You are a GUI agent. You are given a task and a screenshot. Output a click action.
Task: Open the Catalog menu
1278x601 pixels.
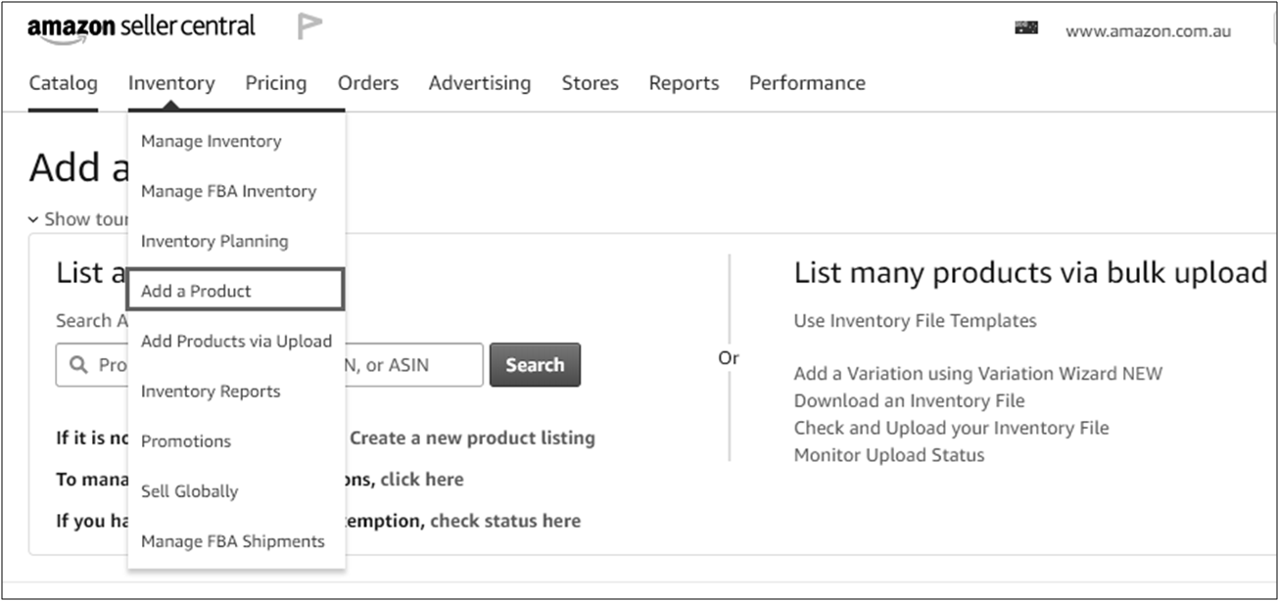tap(63, 83)
